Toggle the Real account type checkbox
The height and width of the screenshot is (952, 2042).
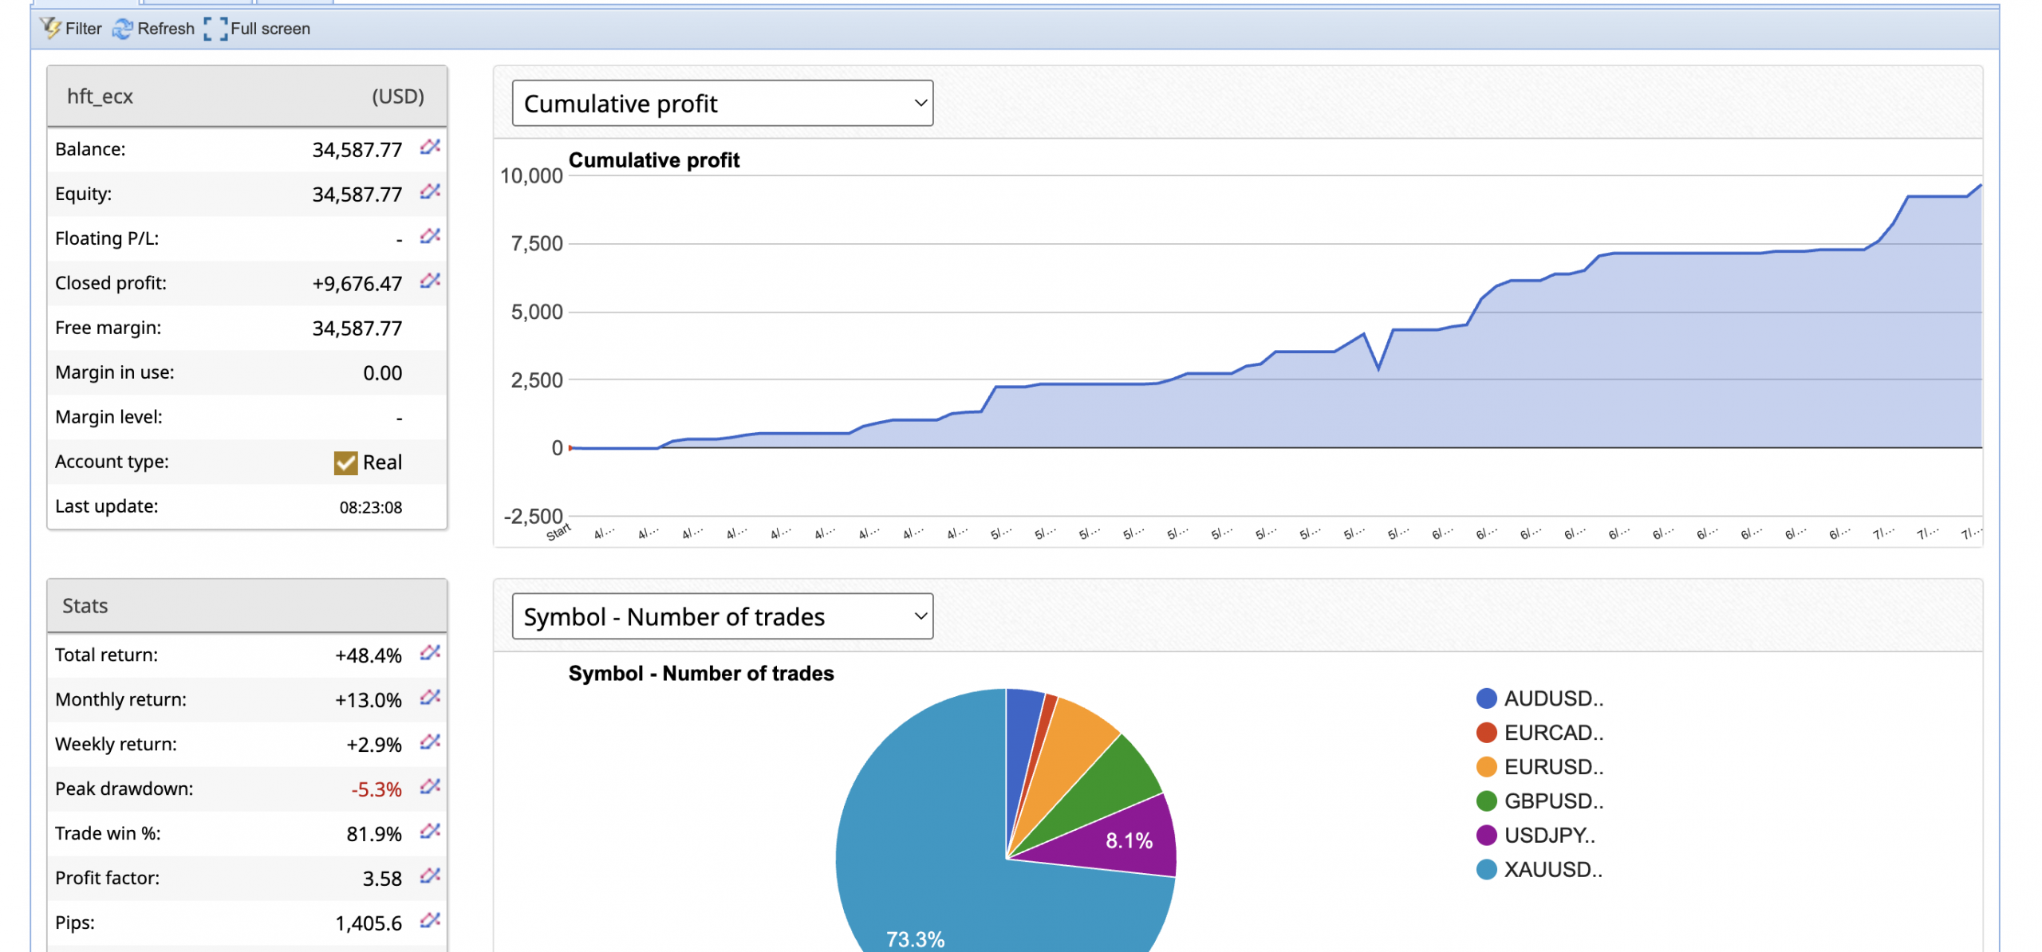(345, 462)
